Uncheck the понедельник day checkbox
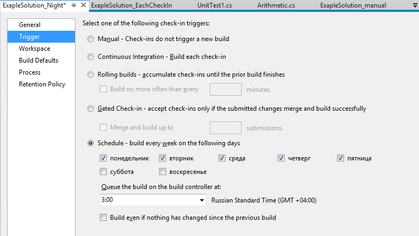This screenshot has width=419, height=236. [104, 158]
